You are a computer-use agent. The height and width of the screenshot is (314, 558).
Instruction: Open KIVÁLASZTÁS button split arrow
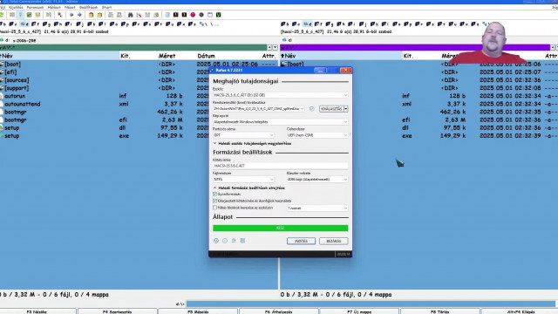point(346,109)
